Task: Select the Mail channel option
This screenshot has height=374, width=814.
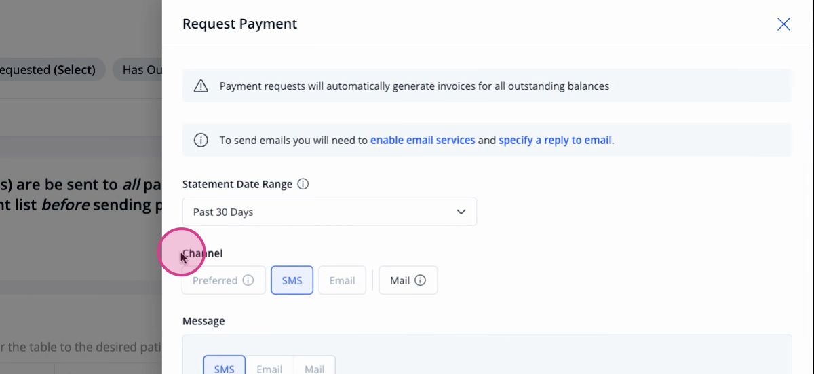Action: (408, 280)
